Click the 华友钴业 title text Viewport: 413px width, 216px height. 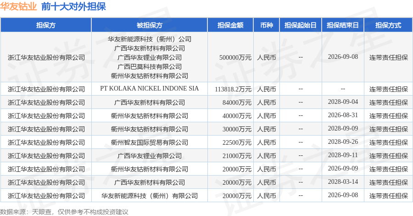coord(18,6)
